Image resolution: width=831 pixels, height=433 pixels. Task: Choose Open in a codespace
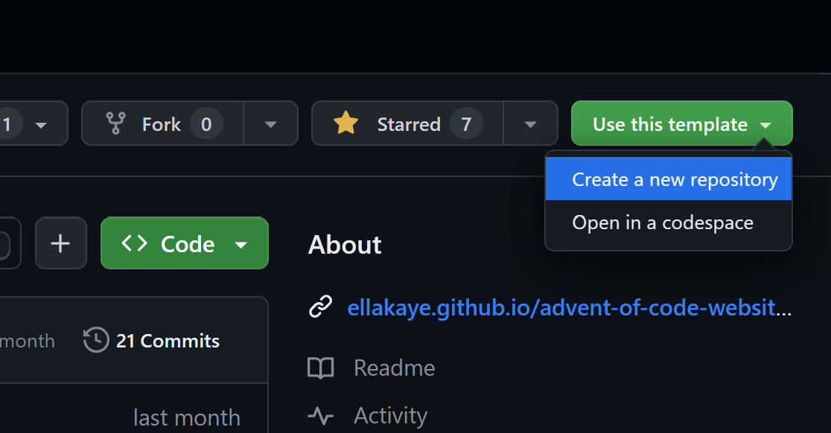[x=662, y=222]
